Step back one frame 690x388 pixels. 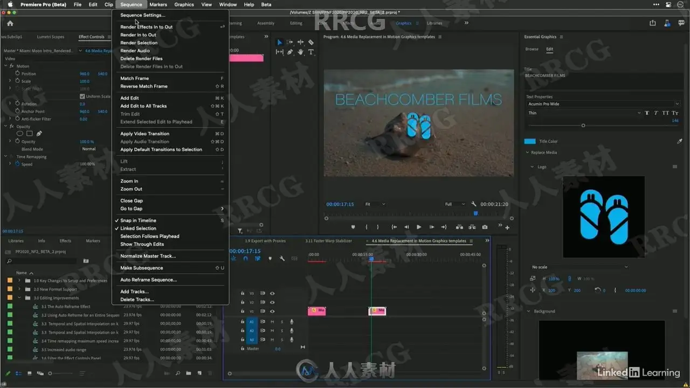click(406, 227)
